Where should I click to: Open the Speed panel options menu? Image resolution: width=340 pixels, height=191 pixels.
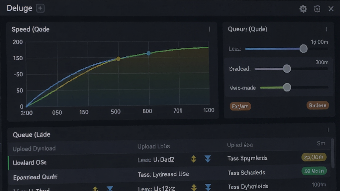pyautogui.click(x=210, y=29)
